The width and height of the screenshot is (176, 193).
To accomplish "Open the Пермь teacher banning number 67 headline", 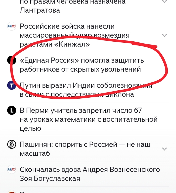I will (x=89, y=119).
